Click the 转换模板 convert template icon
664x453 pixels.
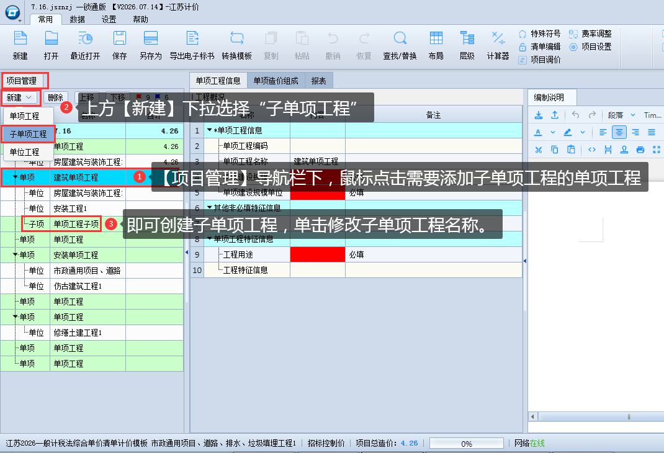(x=236, y=38)
